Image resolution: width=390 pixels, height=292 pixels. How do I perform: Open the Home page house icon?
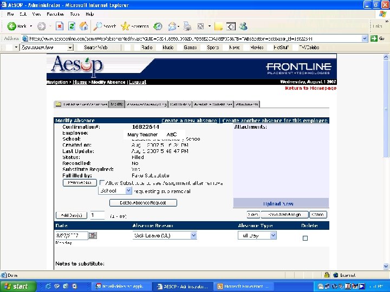pyautogui.click(x=83, y=26)
